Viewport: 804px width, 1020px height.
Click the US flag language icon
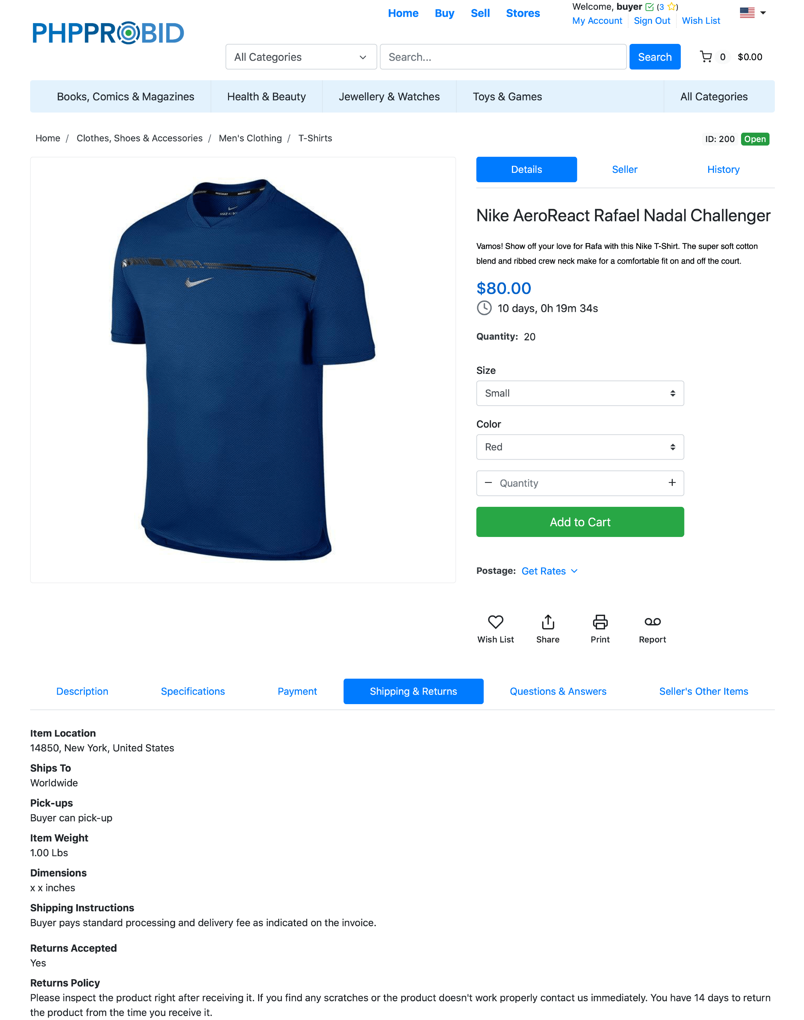[747, 13]
